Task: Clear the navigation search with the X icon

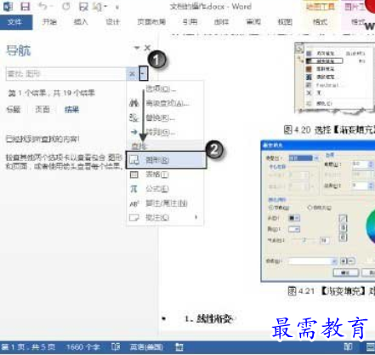Action: coord(132,74)
